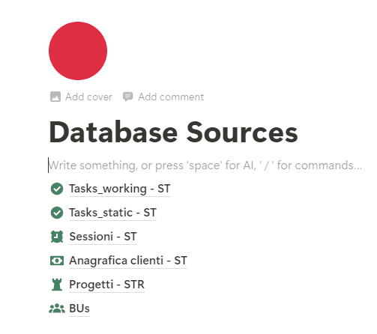Open the Sessioni - ST page link
Image resolution: width=377 pixels, height=334 pixels.
(103, 237)
